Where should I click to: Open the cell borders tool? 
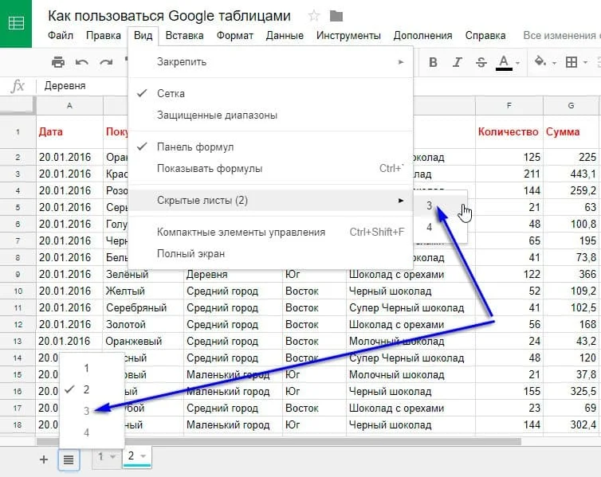(571, 62)
